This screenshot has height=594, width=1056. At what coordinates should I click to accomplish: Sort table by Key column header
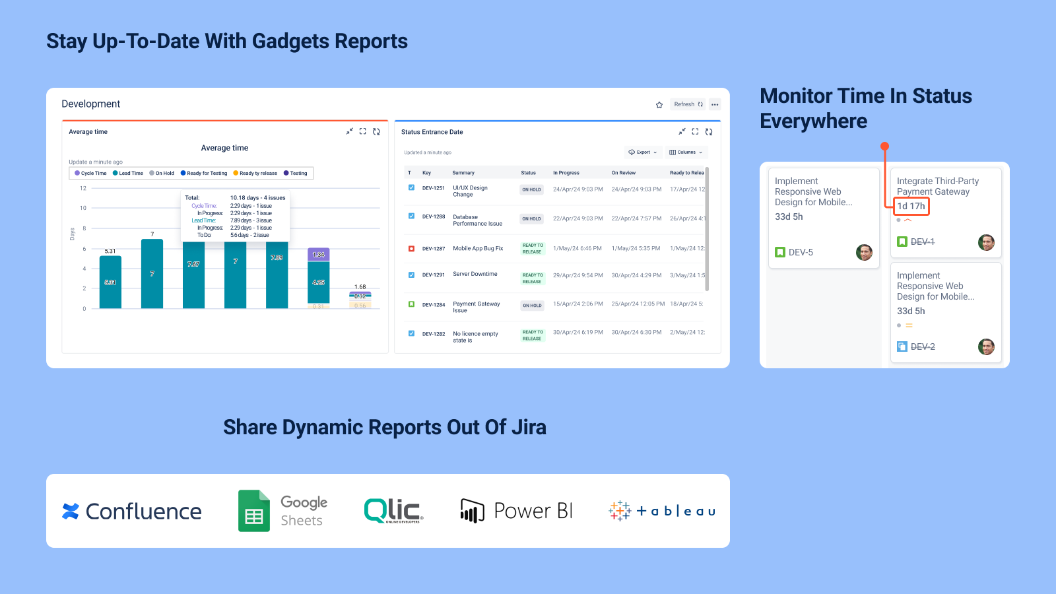coord(426,173)
